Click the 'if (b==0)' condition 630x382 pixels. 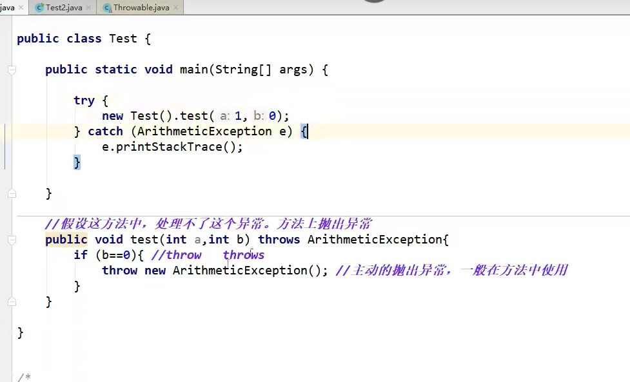click(x=105, y=255)
